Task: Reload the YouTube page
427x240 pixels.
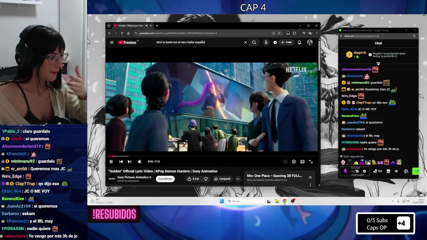Action: click(x=122, y=33)
